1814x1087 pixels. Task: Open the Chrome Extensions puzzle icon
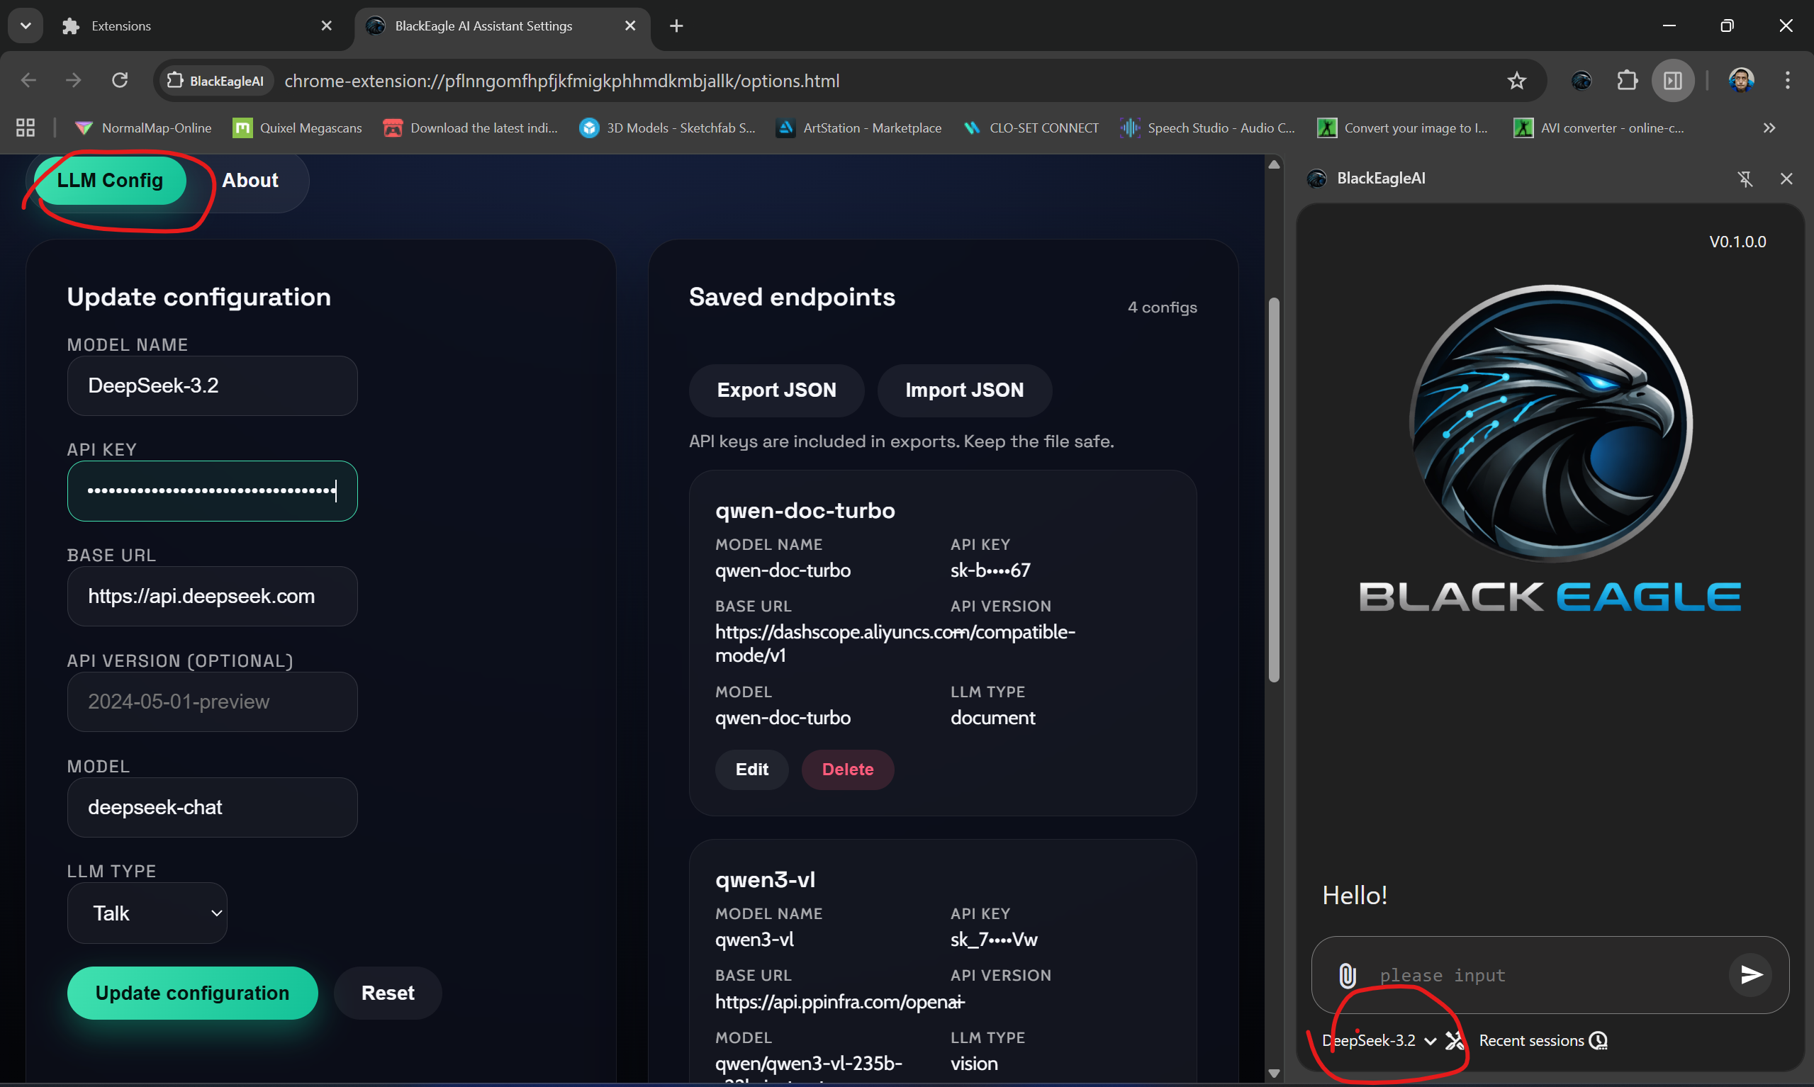tap(1626, 81)
